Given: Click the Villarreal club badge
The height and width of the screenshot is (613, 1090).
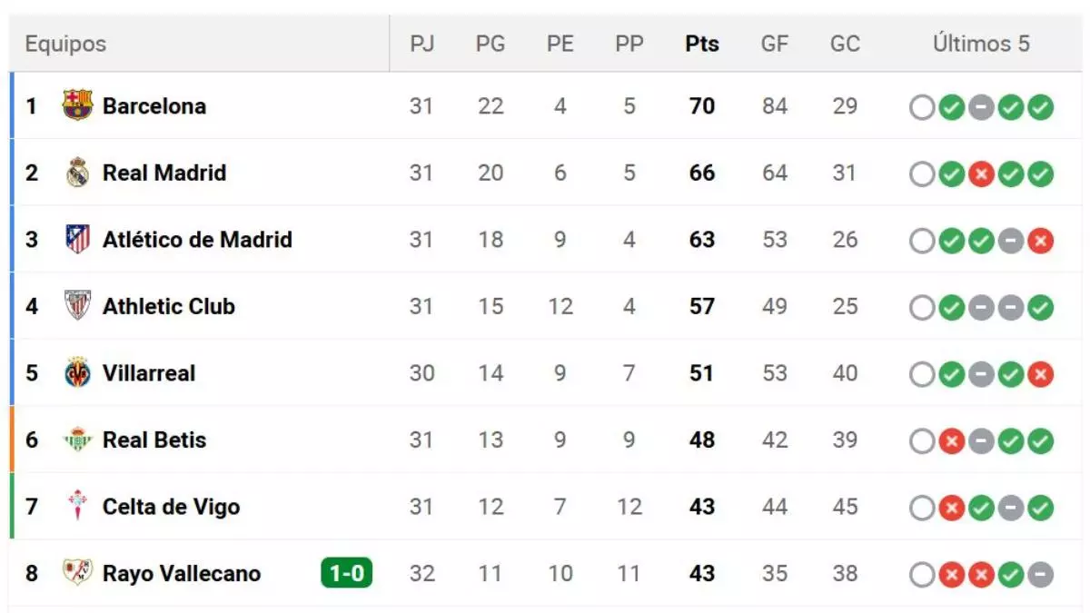Looking at the screenshot, I should 76,373.
